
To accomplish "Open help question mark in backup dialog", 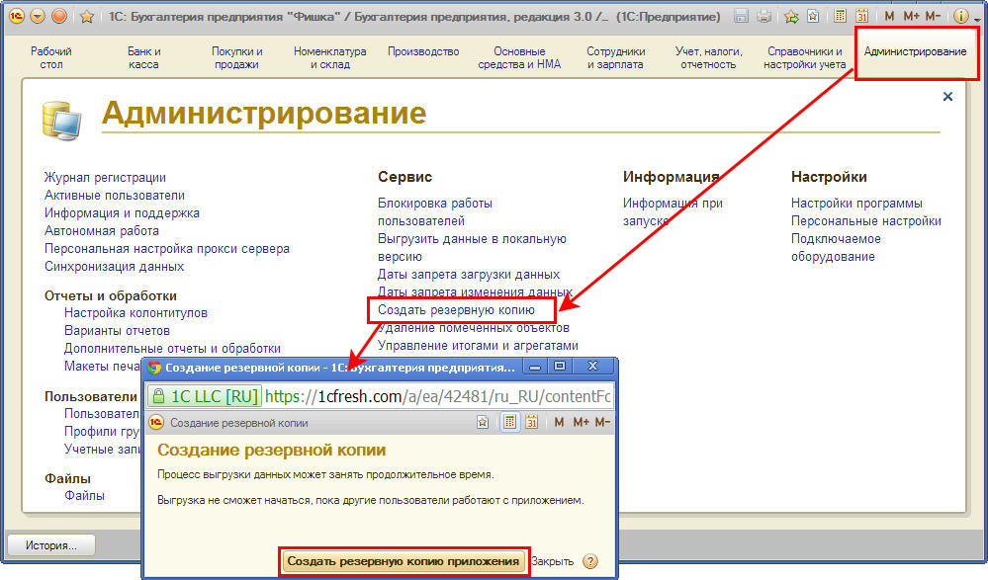I will [x=589, y=561].
